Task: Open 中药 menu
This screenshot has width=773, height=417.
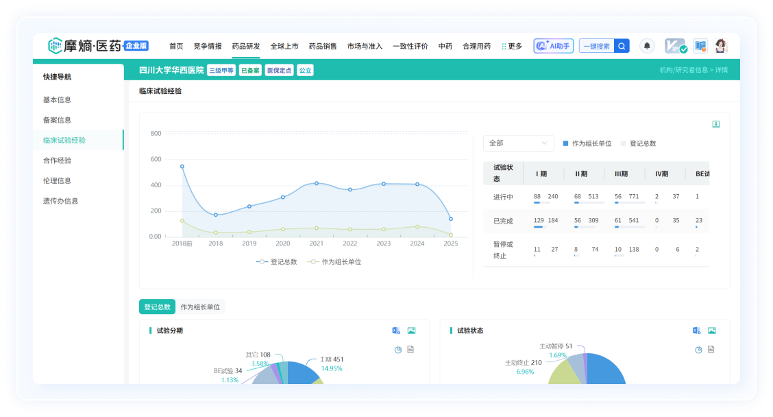Action: (x=445, y=46)
